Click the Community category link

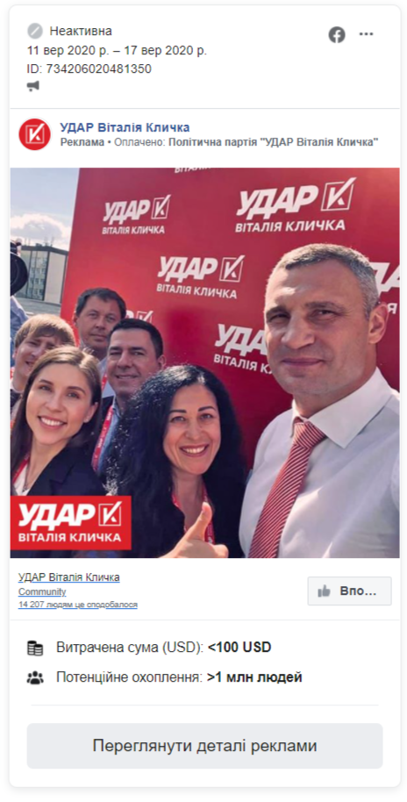(x=42, y=591)
